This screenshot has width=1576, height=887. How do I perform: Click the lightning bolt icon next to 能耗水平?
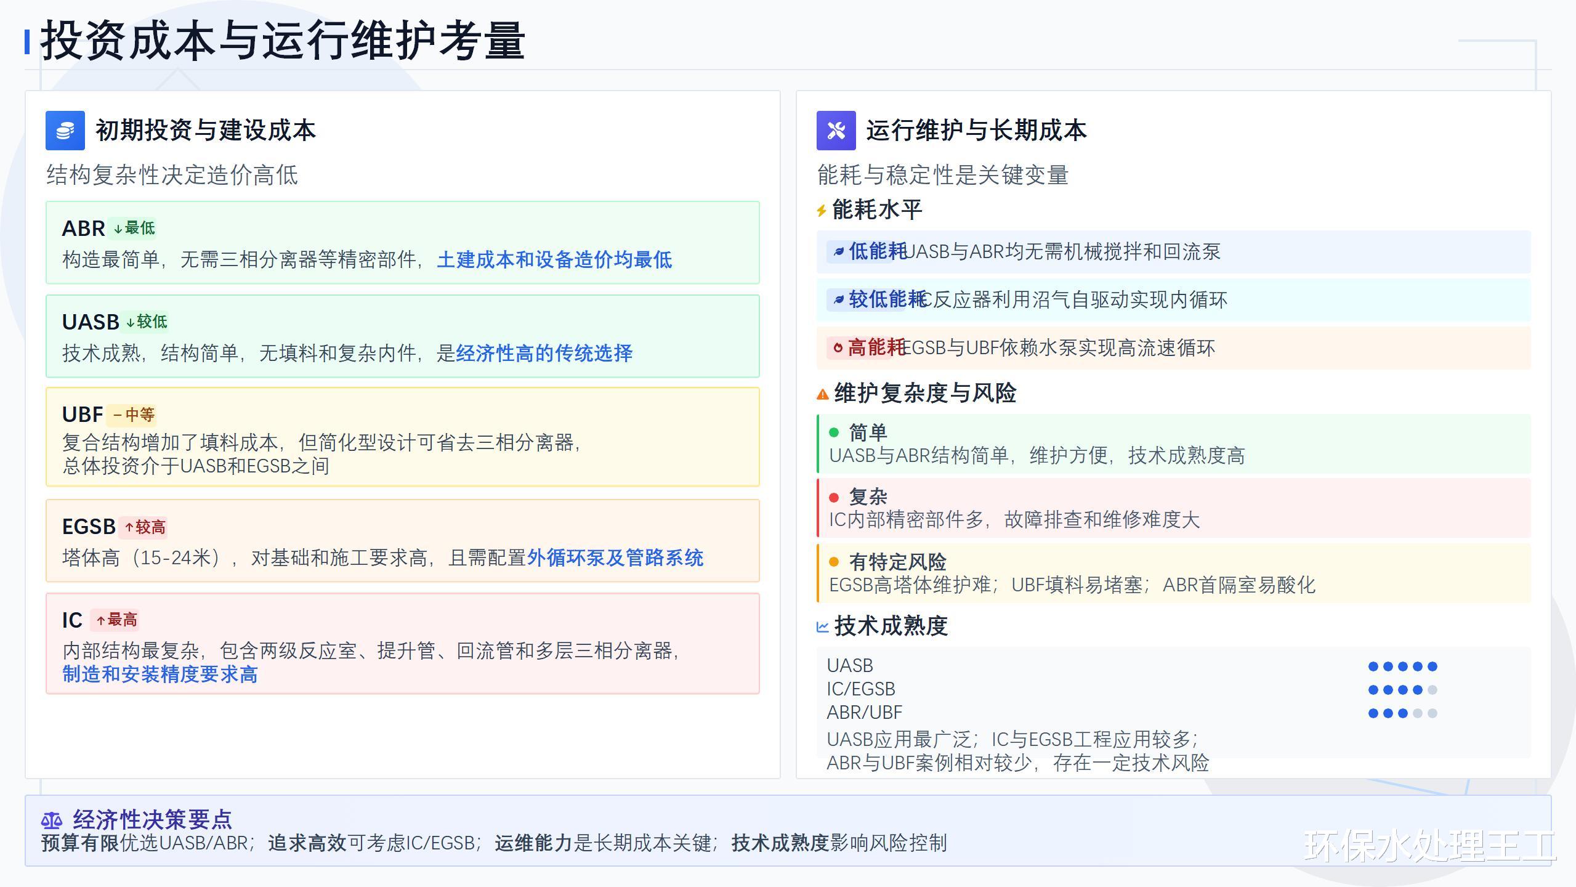point(821,211)
